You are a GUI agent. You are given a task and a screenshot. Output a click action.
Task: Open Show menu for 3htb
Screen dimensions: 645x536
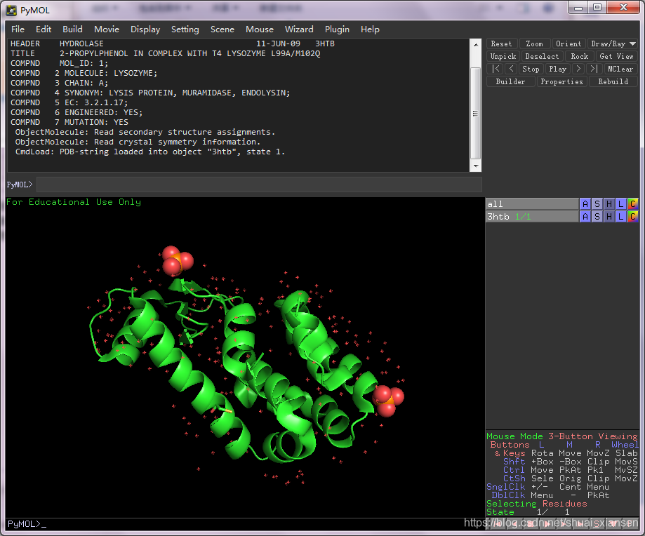(x=597, y=216)
